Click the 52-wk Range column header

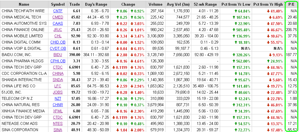click(205, 4)
